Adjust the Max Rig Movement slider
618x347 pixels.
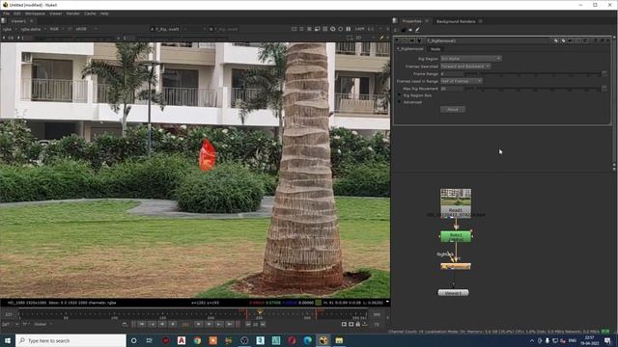pos(532,89)
